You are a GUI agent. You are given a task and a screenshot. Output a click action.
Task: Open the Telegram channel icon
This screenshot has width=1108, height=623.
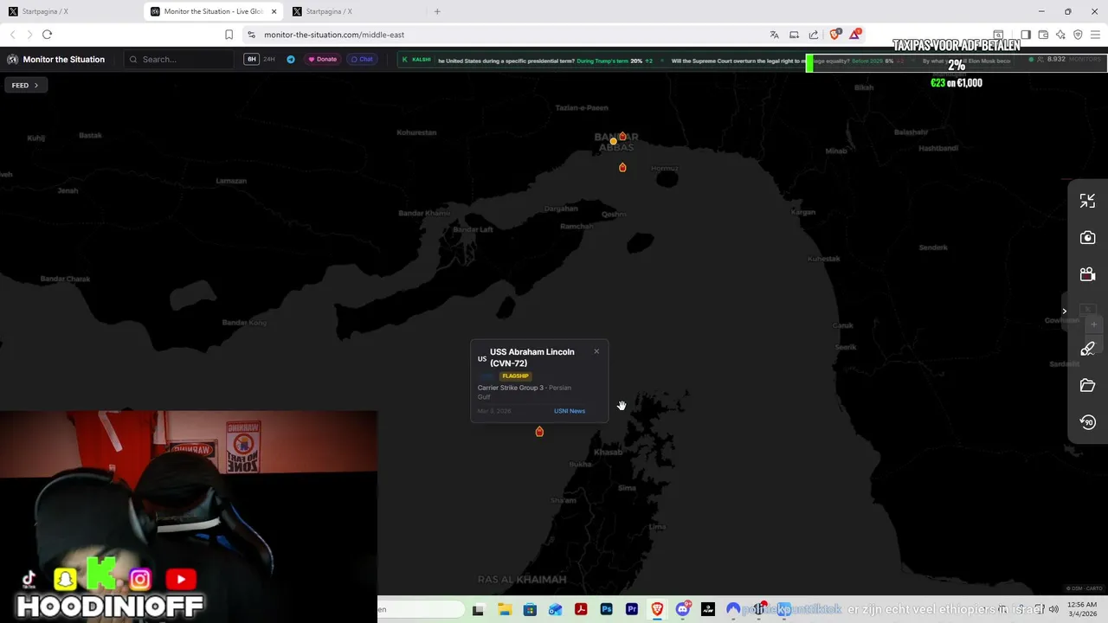291,60
